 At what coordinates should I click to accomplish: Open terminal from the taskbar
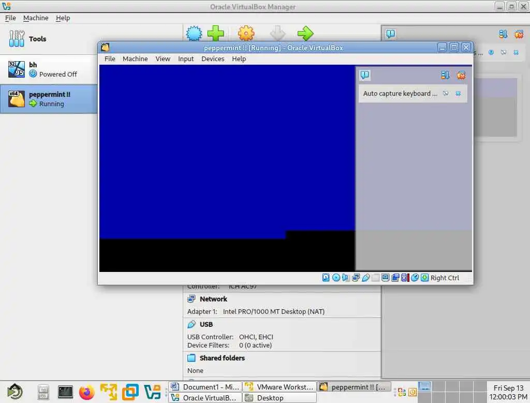(x=65, y=392)
